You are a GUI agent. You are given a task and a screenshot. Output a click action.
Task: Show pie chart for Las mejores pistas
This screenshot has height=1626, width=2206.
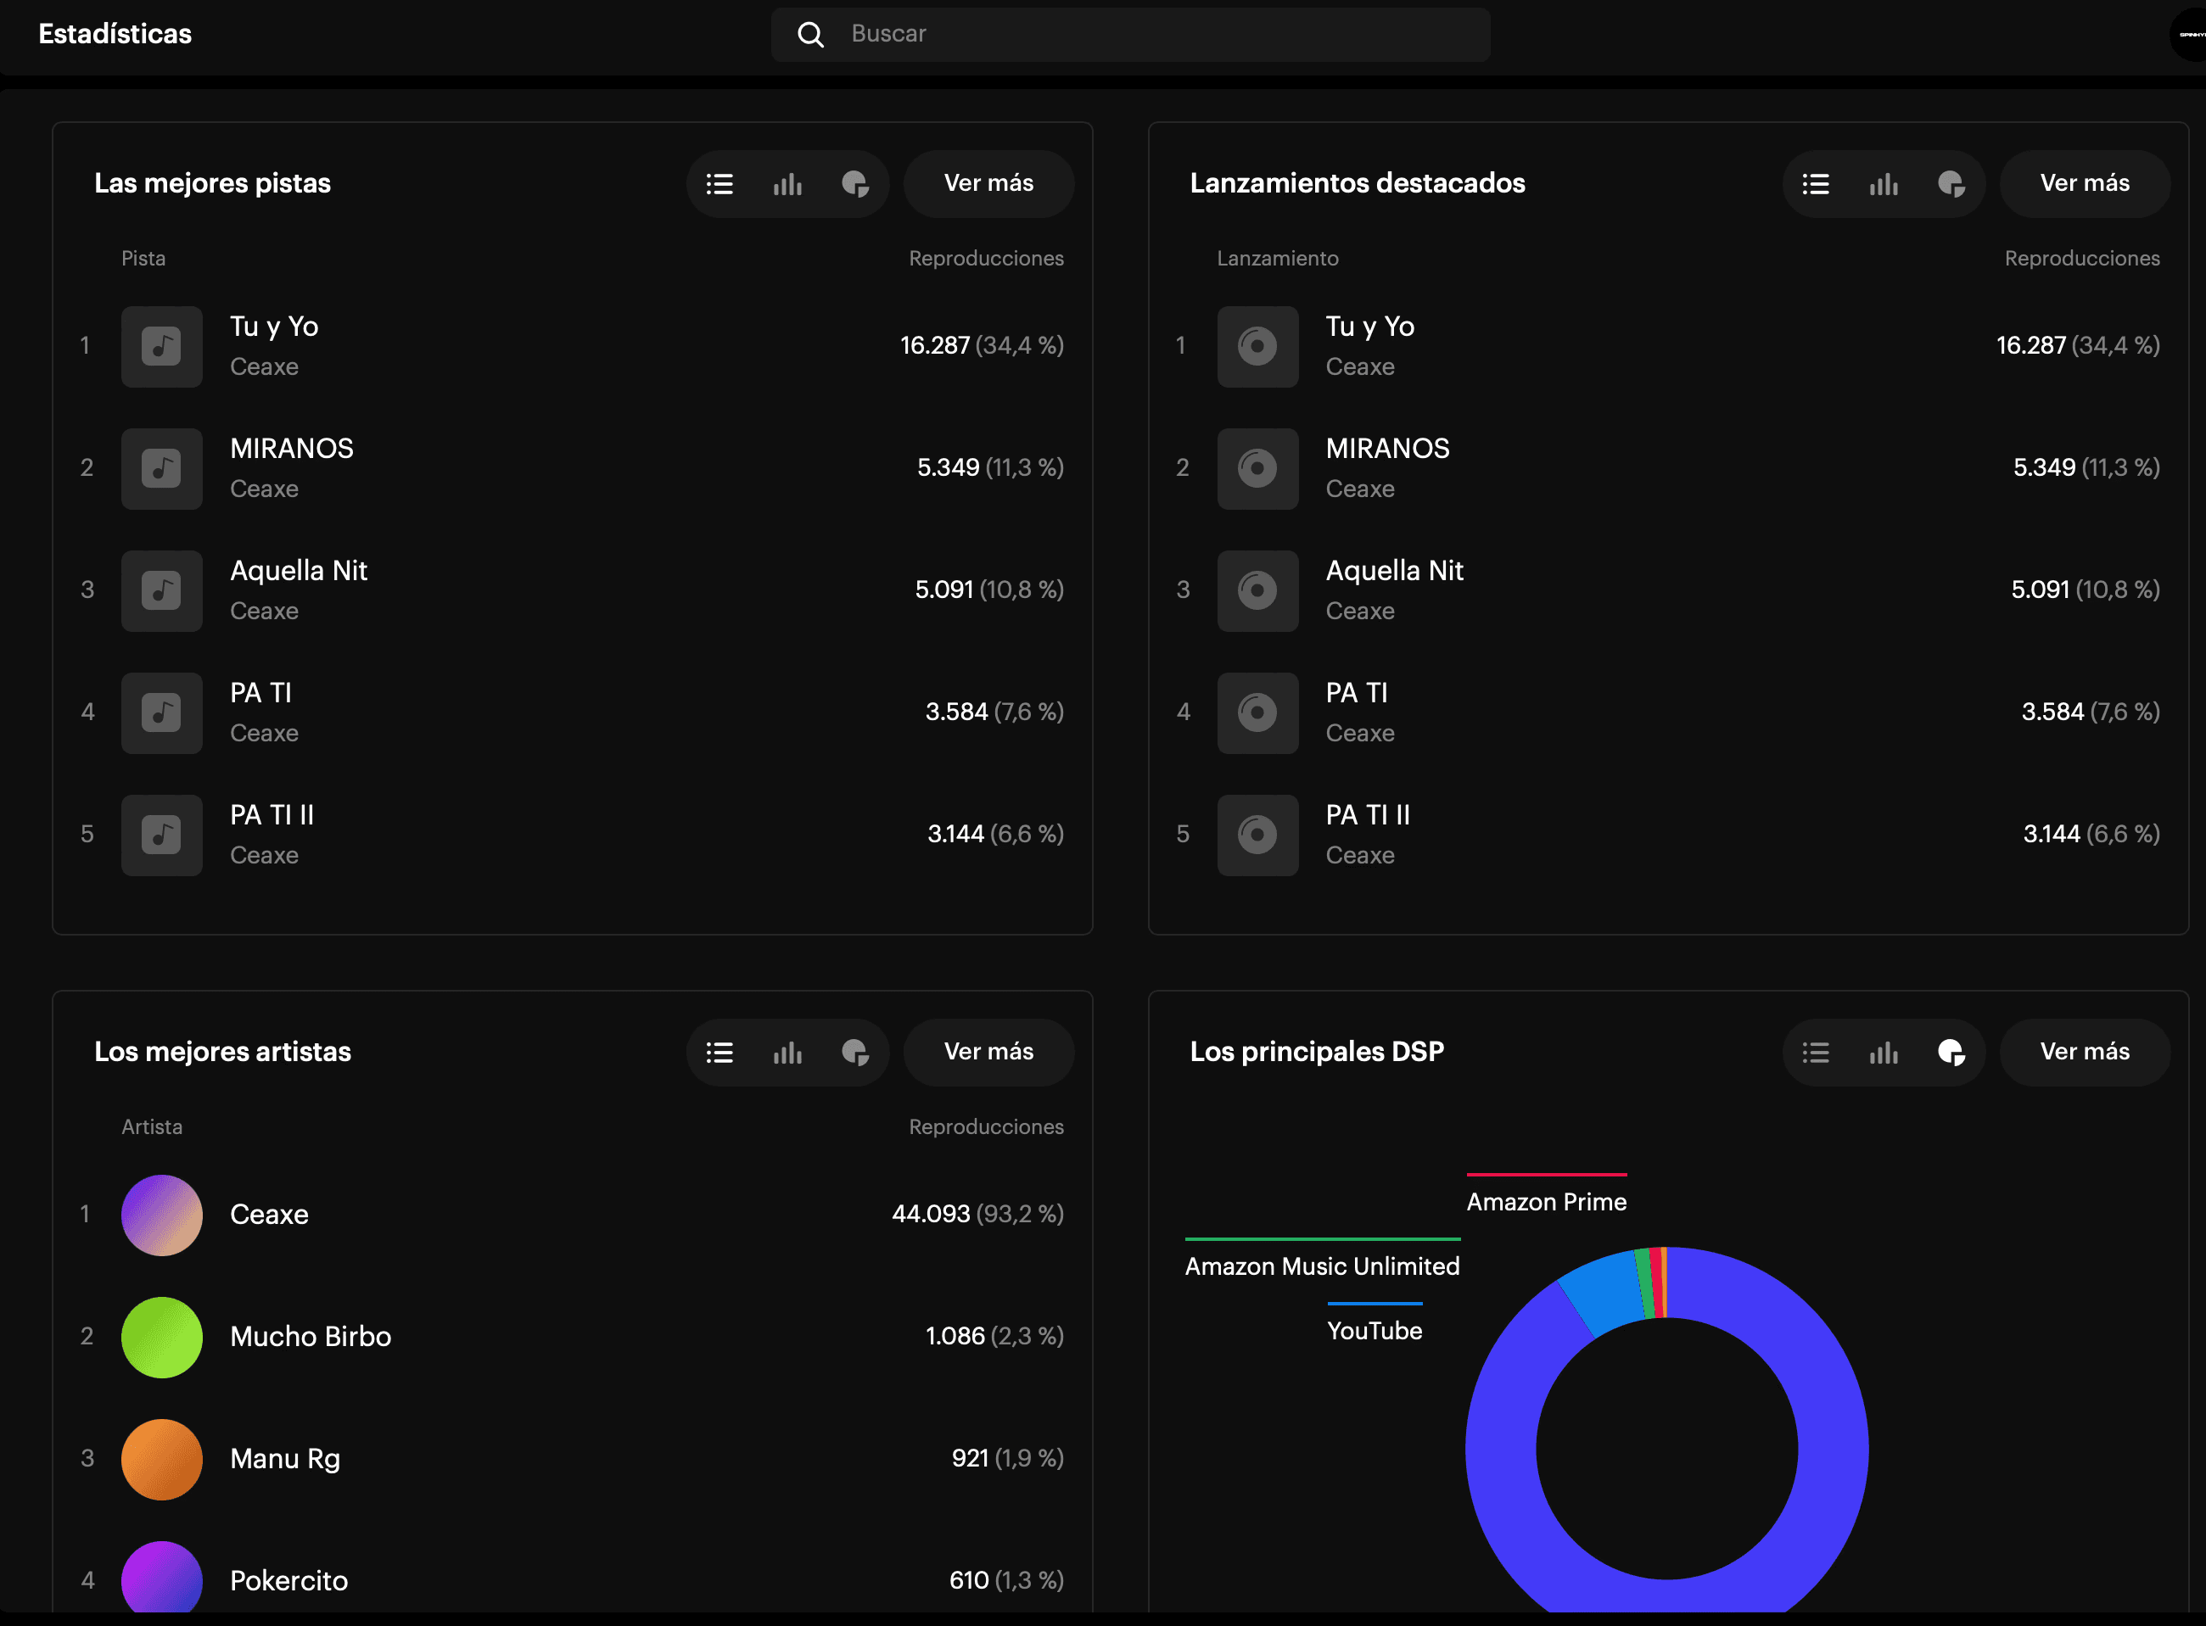855,184
